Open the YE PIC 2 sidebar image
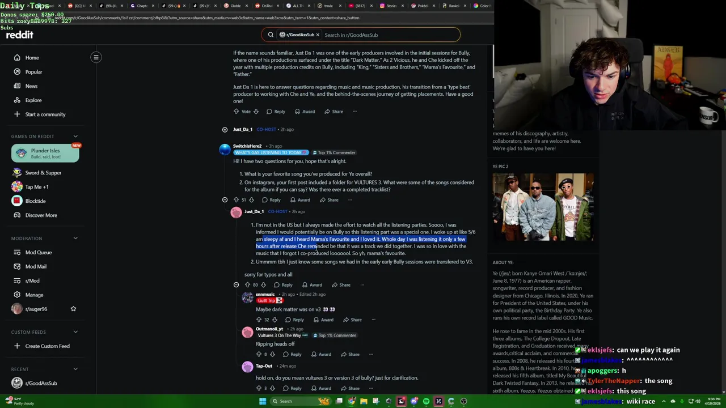 [x=543, y=207]
